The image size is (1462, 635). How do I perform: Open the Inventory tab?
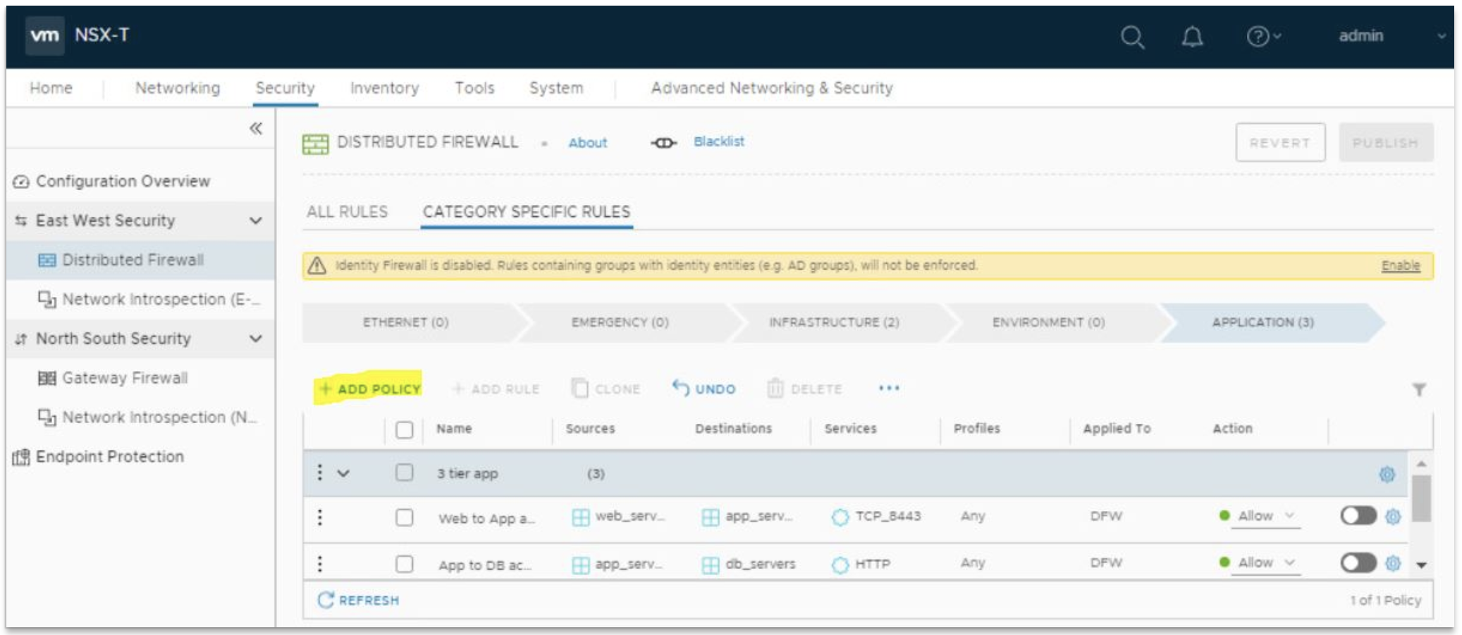[x=384, y=88]
